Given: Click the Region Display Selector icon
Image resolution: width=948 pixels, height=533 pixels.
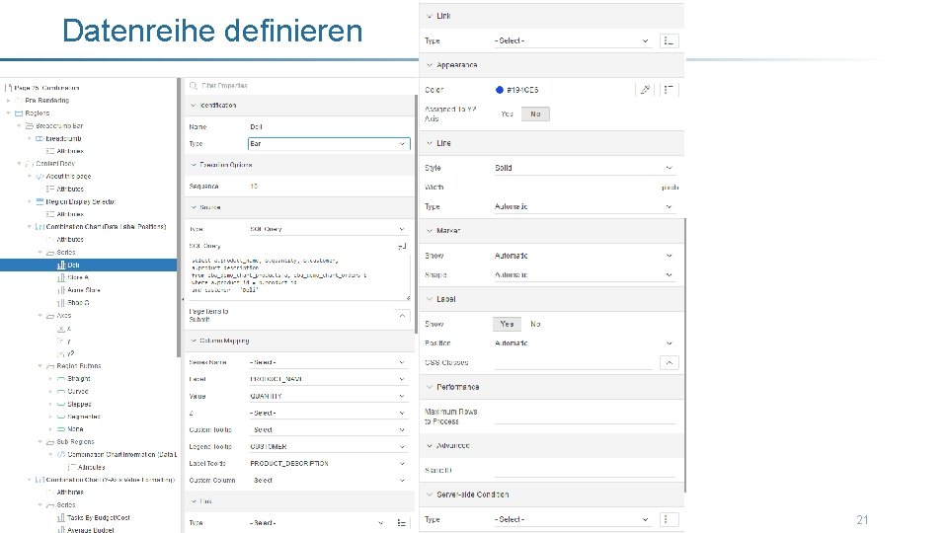Looking at the screenshot, I should pyautogui.click(x=39, y=201).
